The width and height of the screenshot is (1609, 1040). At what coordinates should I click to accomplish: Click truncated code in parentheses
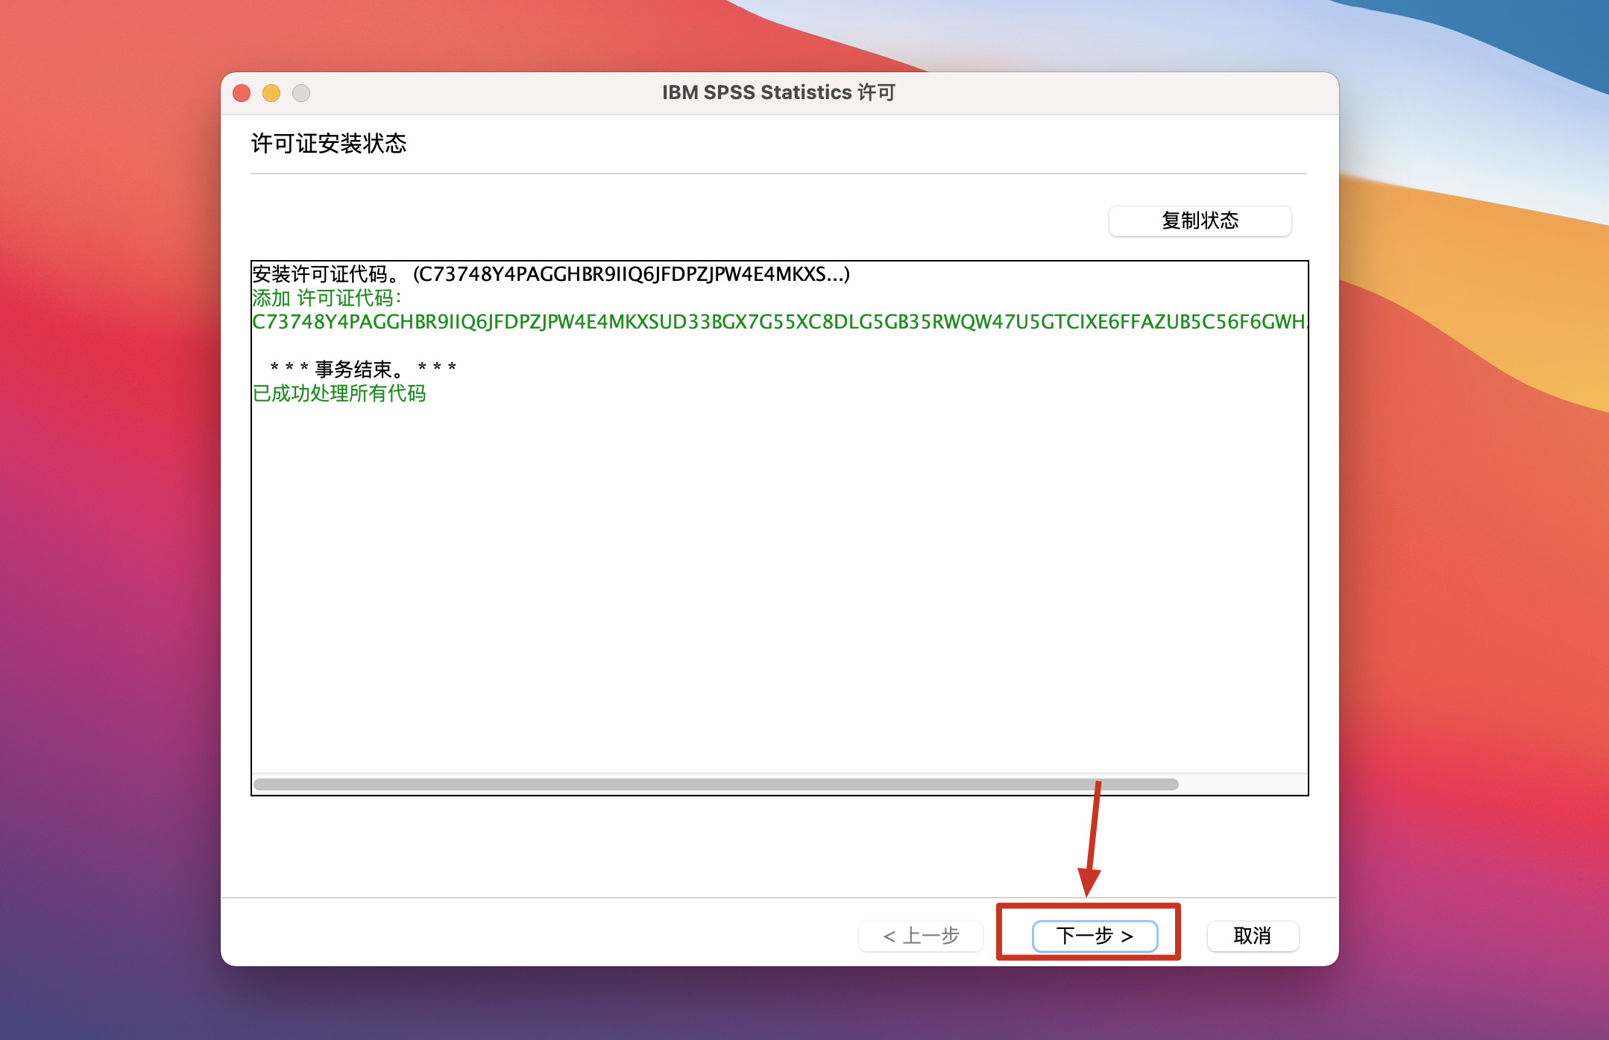coord(631,274)
